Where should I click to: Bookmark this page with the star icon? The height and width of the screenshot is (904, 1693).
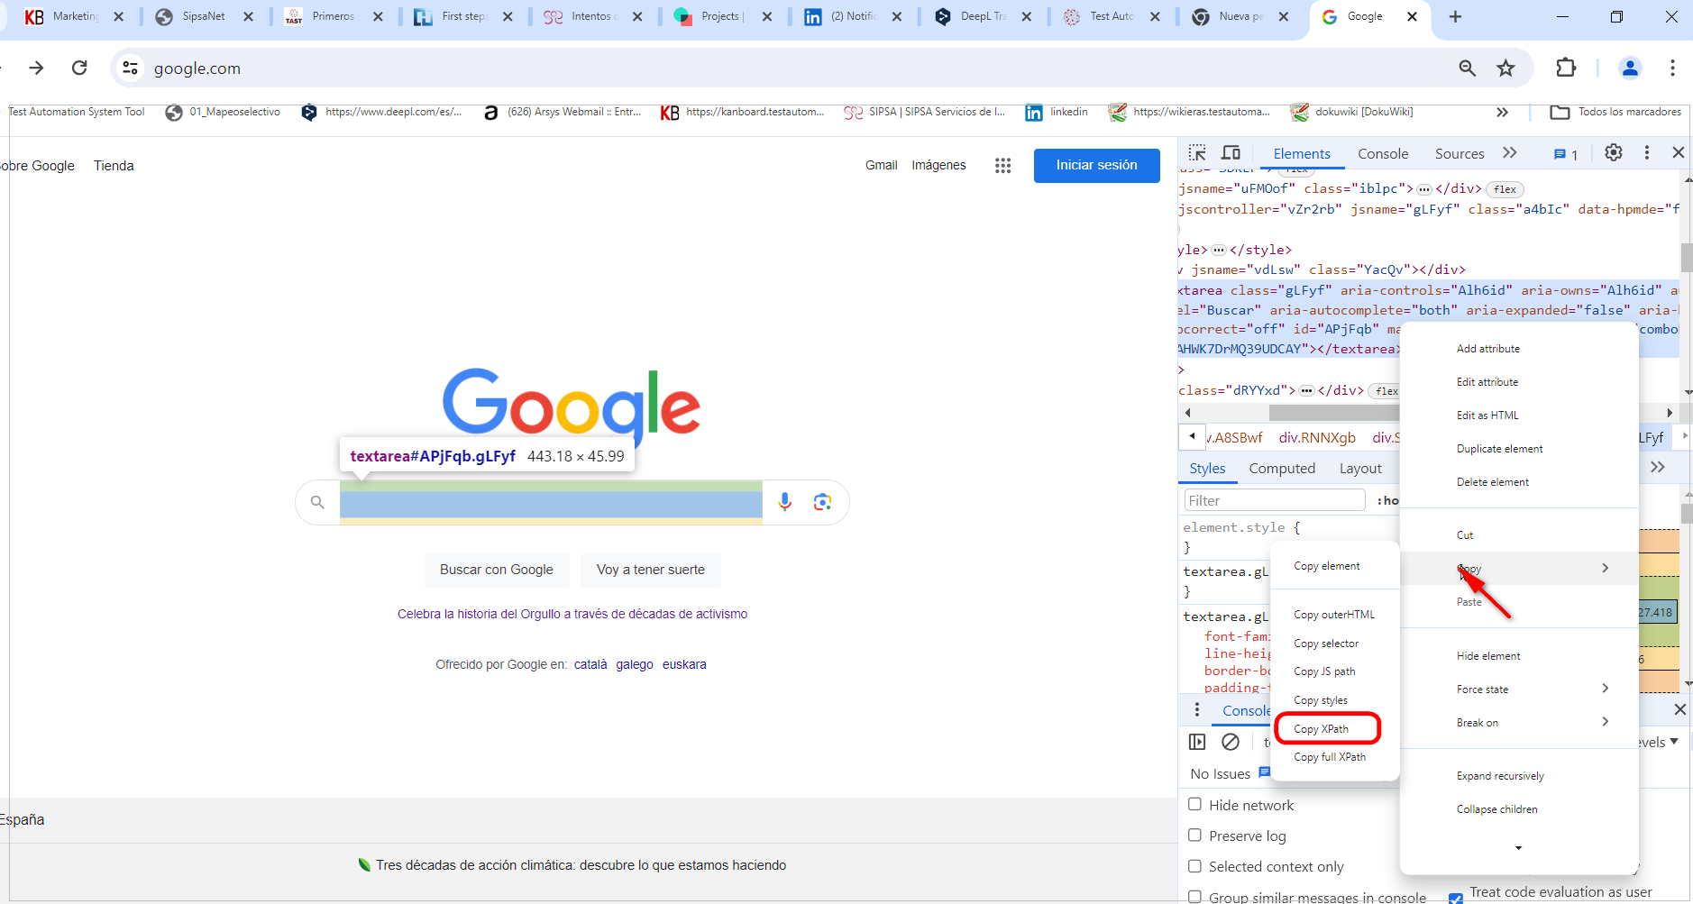click(1505, 68)
